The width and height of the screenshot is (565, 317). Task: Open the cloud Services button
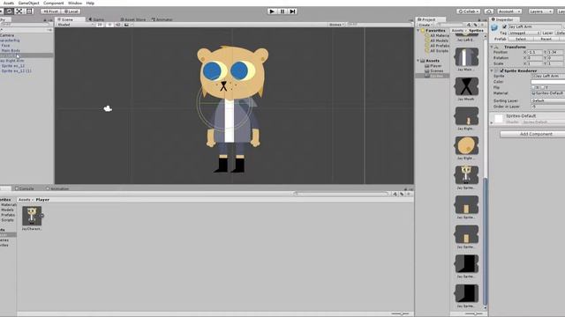[x=488, y=11]
